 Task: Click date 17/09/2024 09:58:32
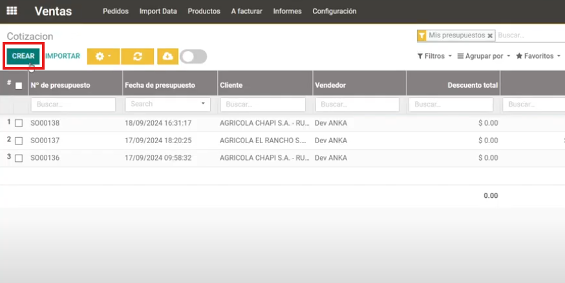158,158
